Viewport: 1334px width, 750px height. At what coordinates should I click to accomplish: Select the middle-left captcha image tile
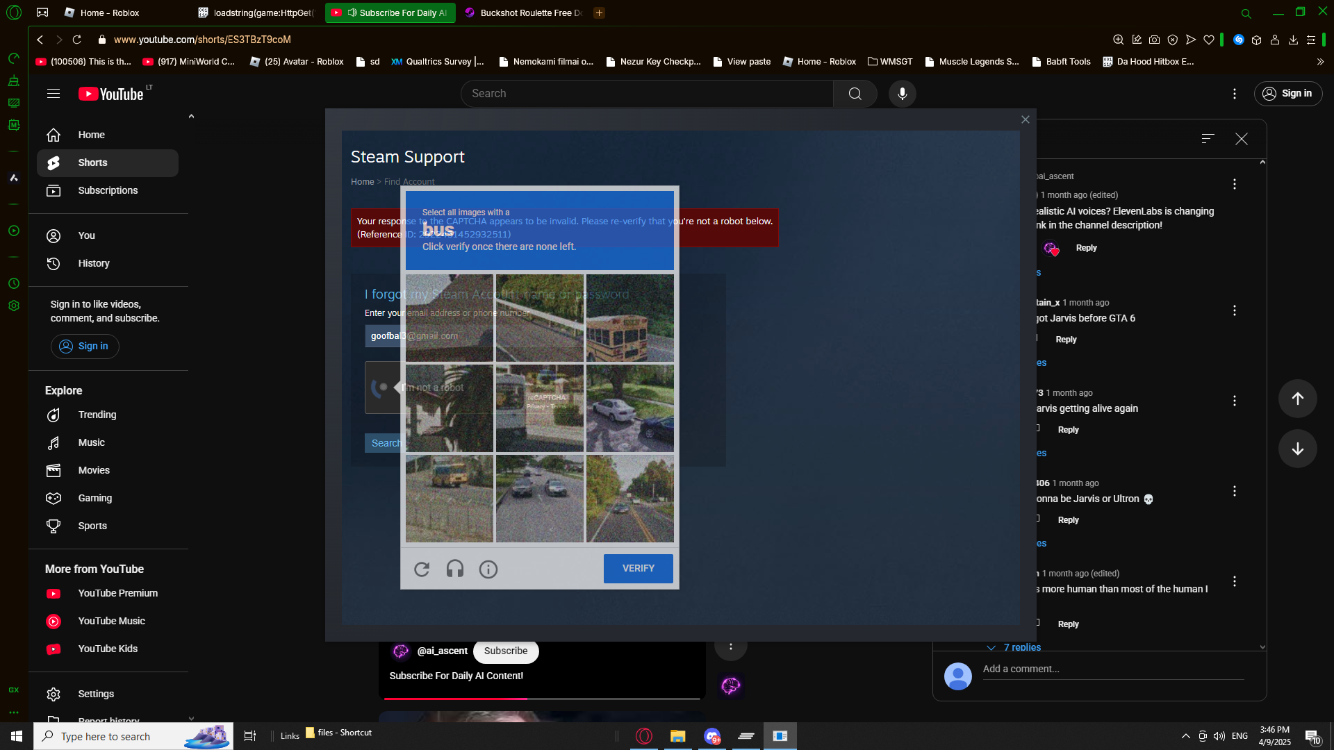[x=450, y=408]
